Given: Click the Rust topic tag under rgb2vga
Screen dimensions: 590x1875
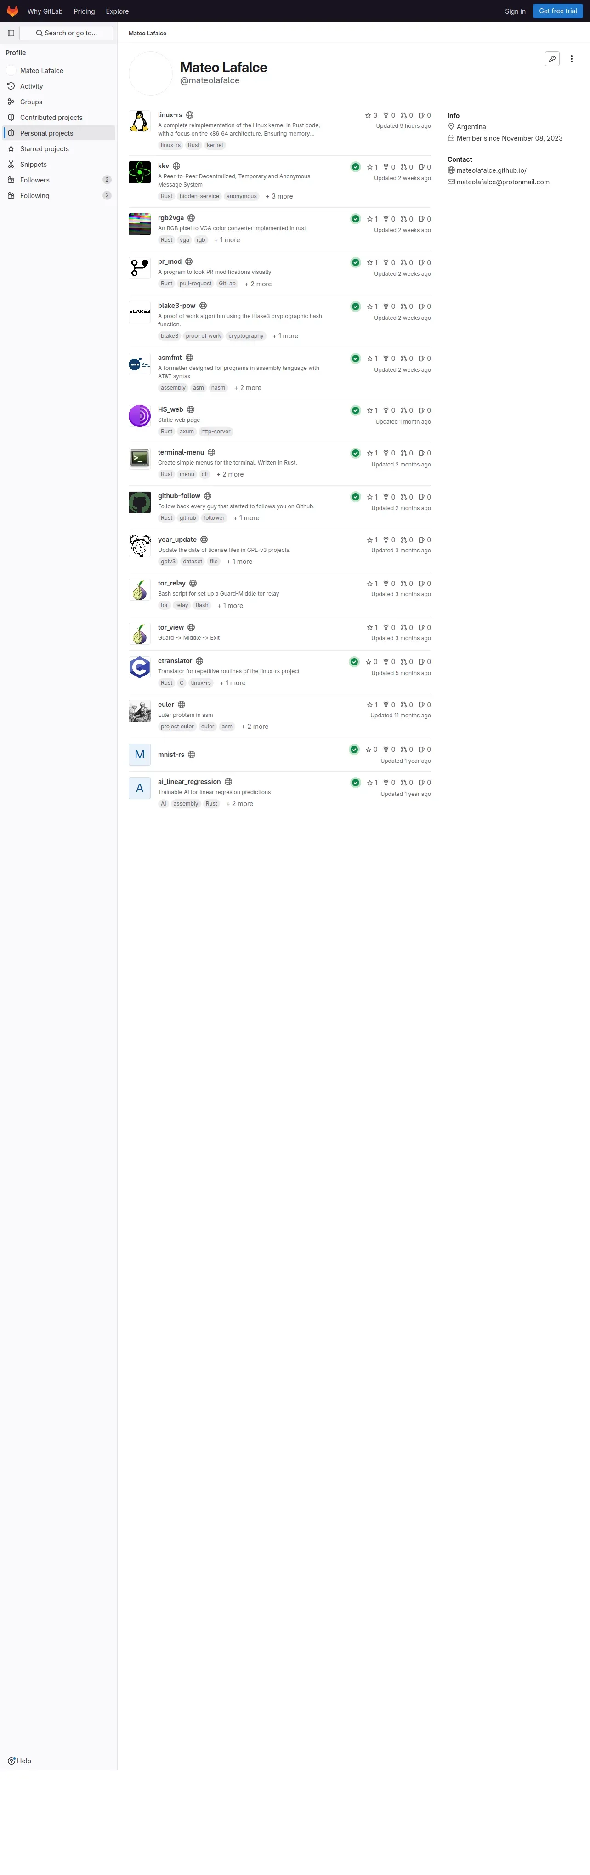Looking at the screenshot, I should [167, 239].
